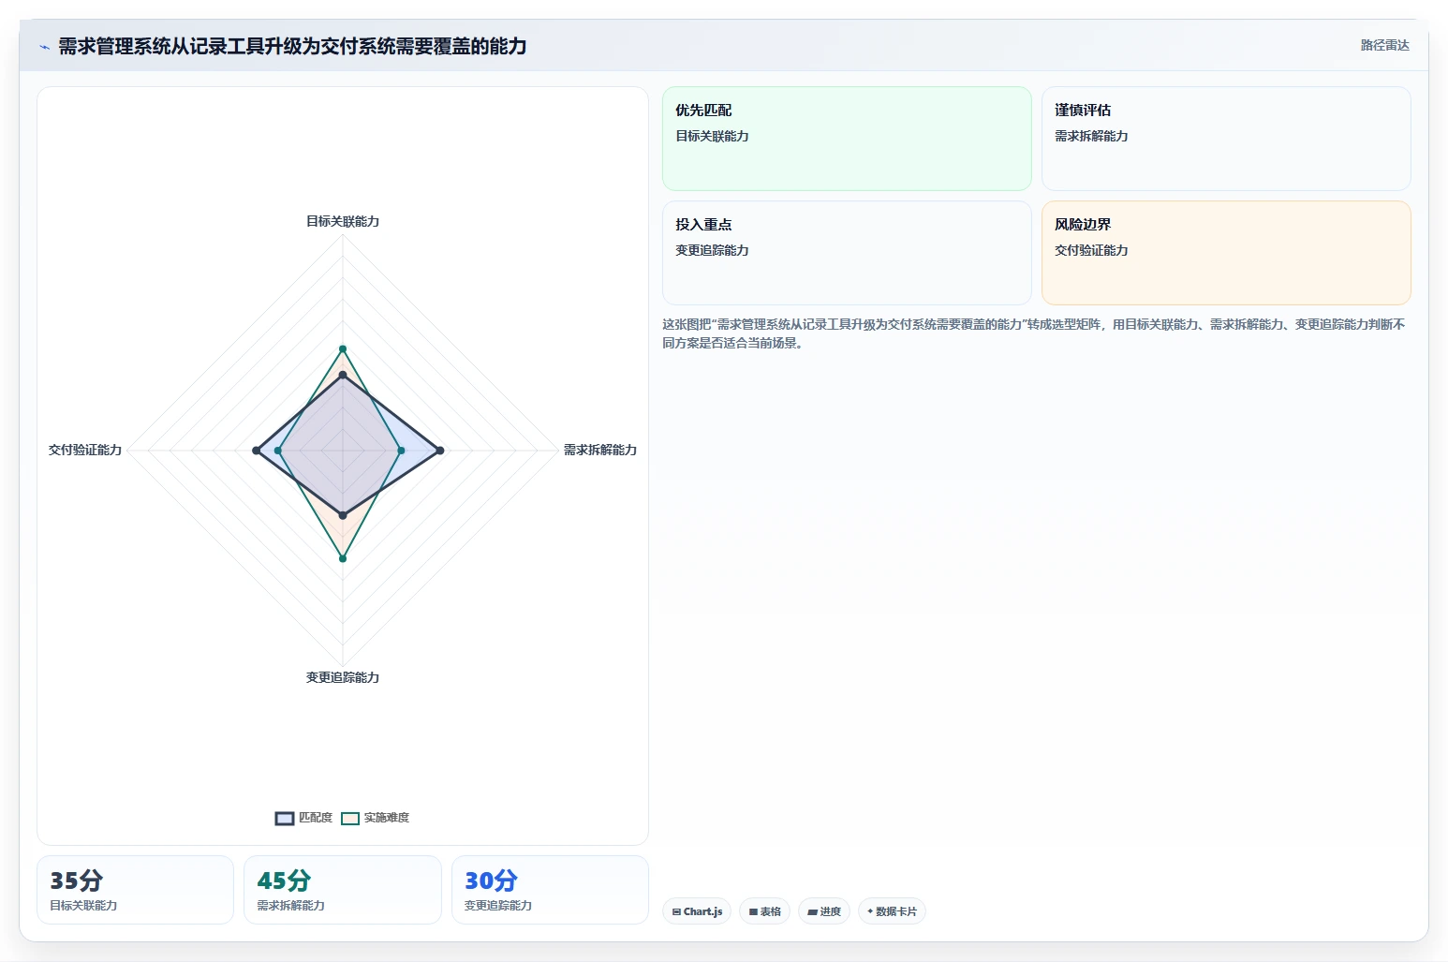Click the star icon in 数据卡片 chip
1448x962 pixels.
tap(870, 911)
